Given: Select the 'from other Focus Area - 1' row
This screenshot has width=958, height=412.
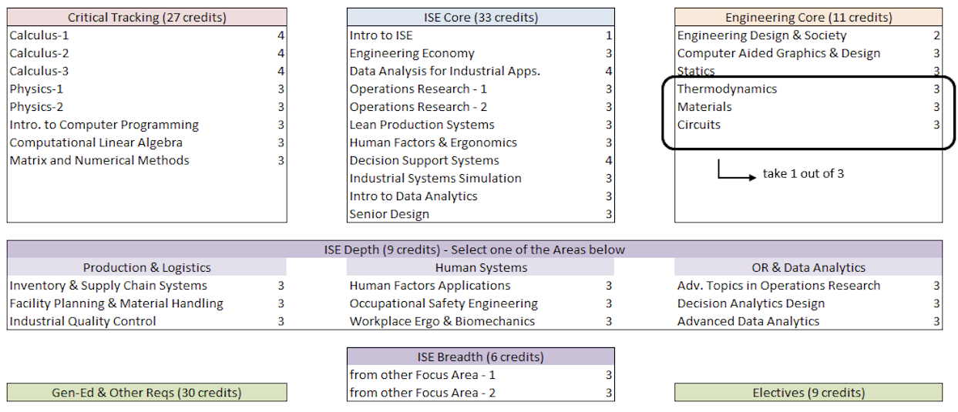Looking at the screenshot, I should point(422,375).
